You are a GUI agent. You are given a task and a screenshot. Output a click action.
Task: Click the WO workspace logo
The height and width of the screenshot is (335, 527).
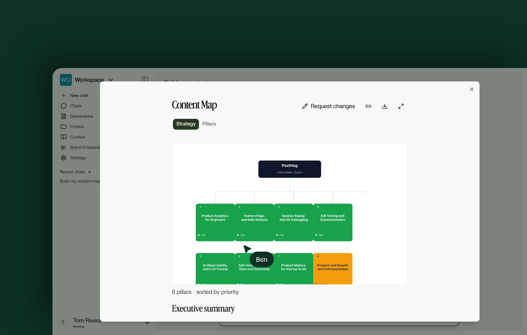[x=66, y=80]
